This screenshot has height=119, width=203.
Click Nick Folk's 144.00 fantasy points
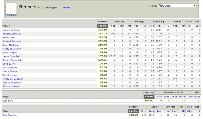click(x=149, y=100)
